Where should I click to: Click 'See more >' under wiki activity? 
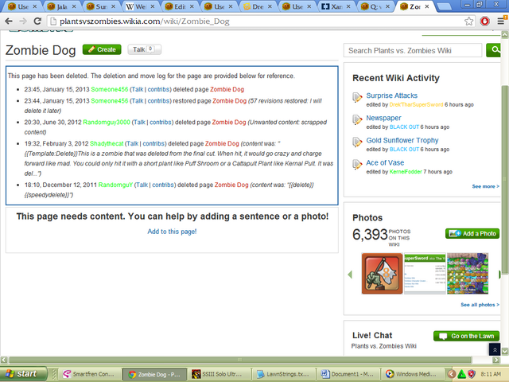pyautogui.click(x=486, y=186)
